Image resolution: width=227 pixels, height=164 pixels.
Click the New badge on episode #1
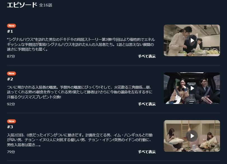[11, 26]
